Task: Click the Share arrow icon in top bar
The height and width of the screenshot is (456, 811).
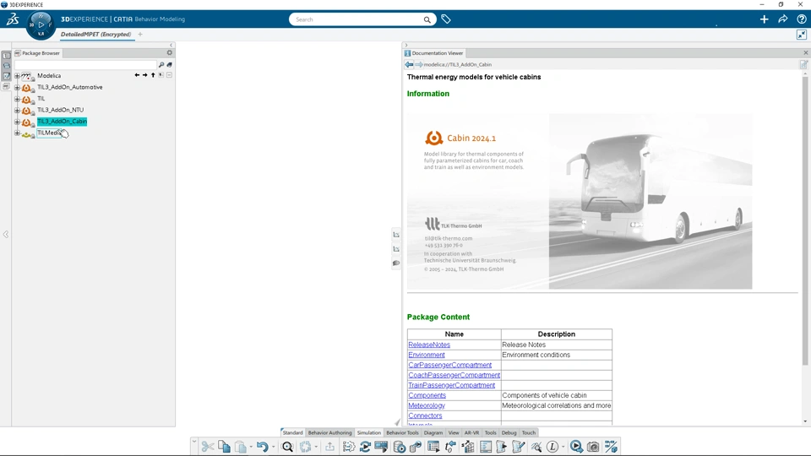Action: [x=782, y=19]
